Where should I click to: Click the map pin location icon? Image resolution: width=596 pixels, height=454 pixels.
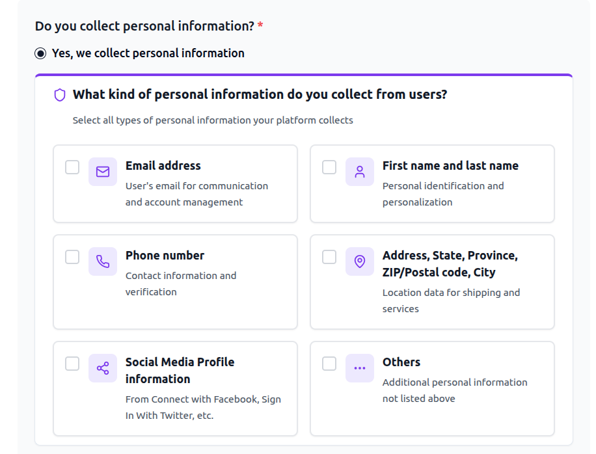[360, 261]
